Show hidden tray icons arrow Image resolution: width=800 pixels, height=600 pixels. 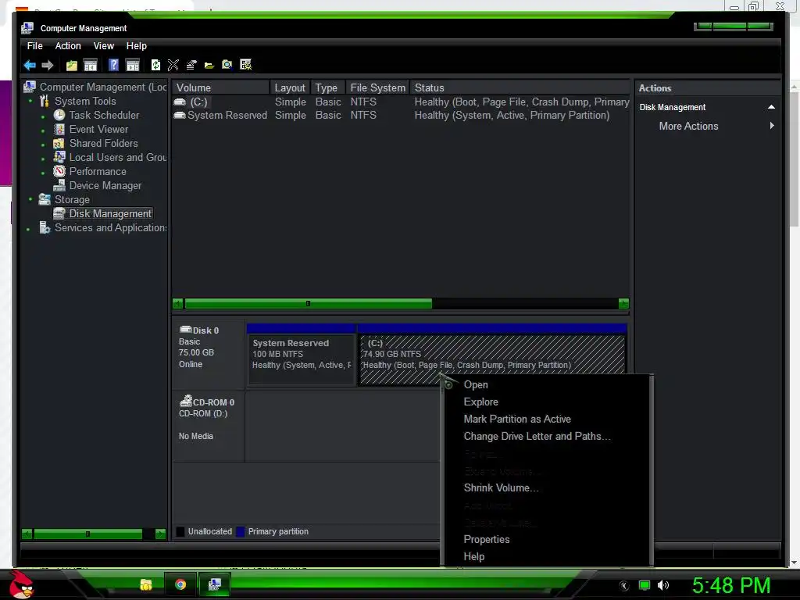[x=624, y=586]
